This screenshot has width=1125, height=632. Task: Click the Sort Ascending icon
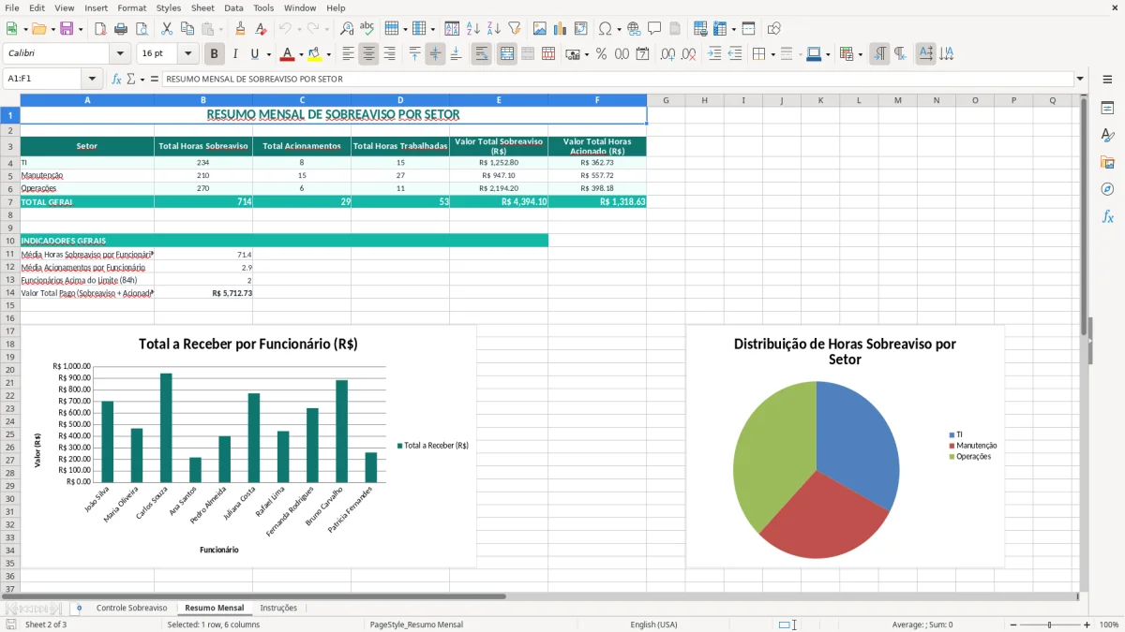[x=473, y=29]
